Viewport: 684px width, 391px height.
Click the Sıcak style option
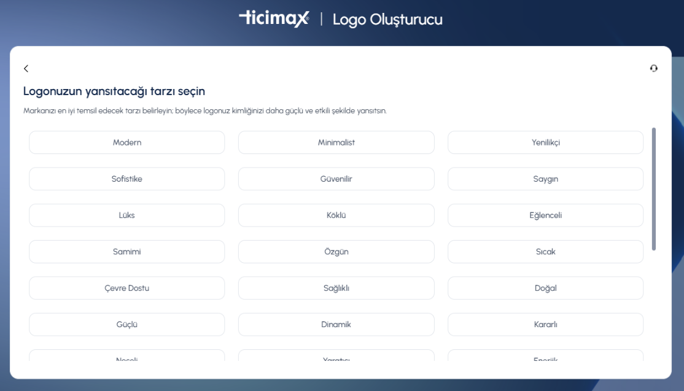point(545,252)
